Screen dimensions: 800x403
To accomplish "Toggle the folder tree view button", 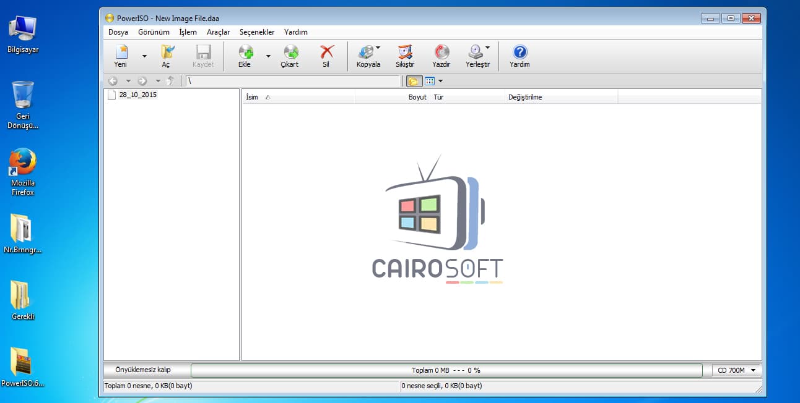I will pyautogui.click(x=414, y=81).
